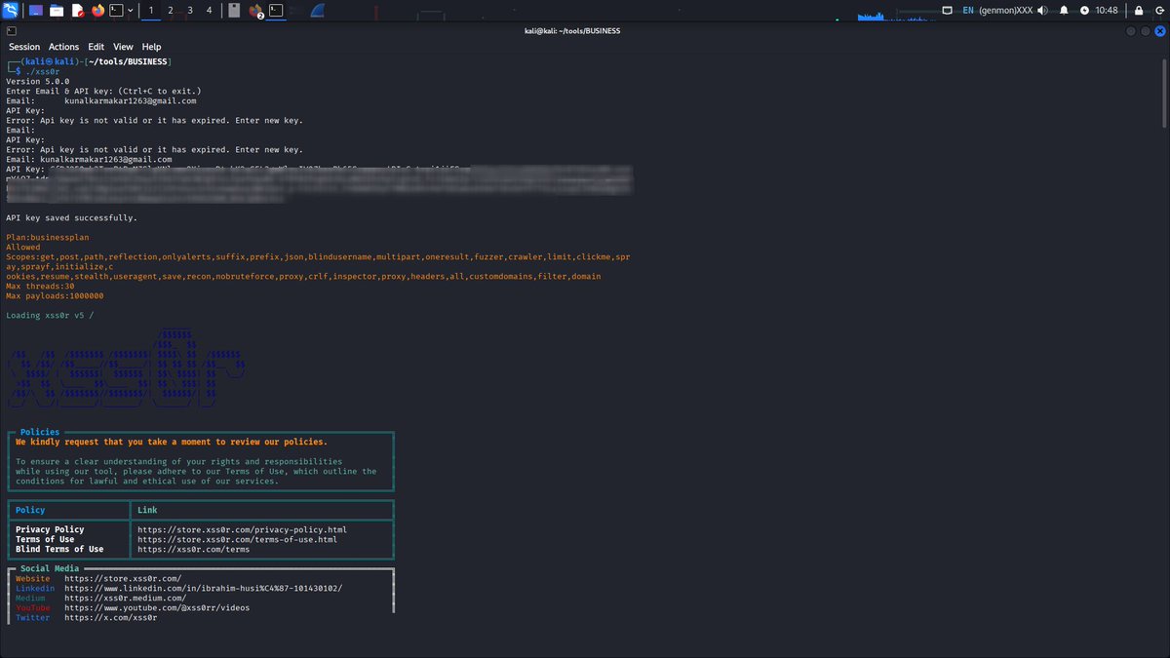Screen dimensions: 1170x658
Task: Open the https://store.xss0r.com/ website link
Action: point(123,578)
